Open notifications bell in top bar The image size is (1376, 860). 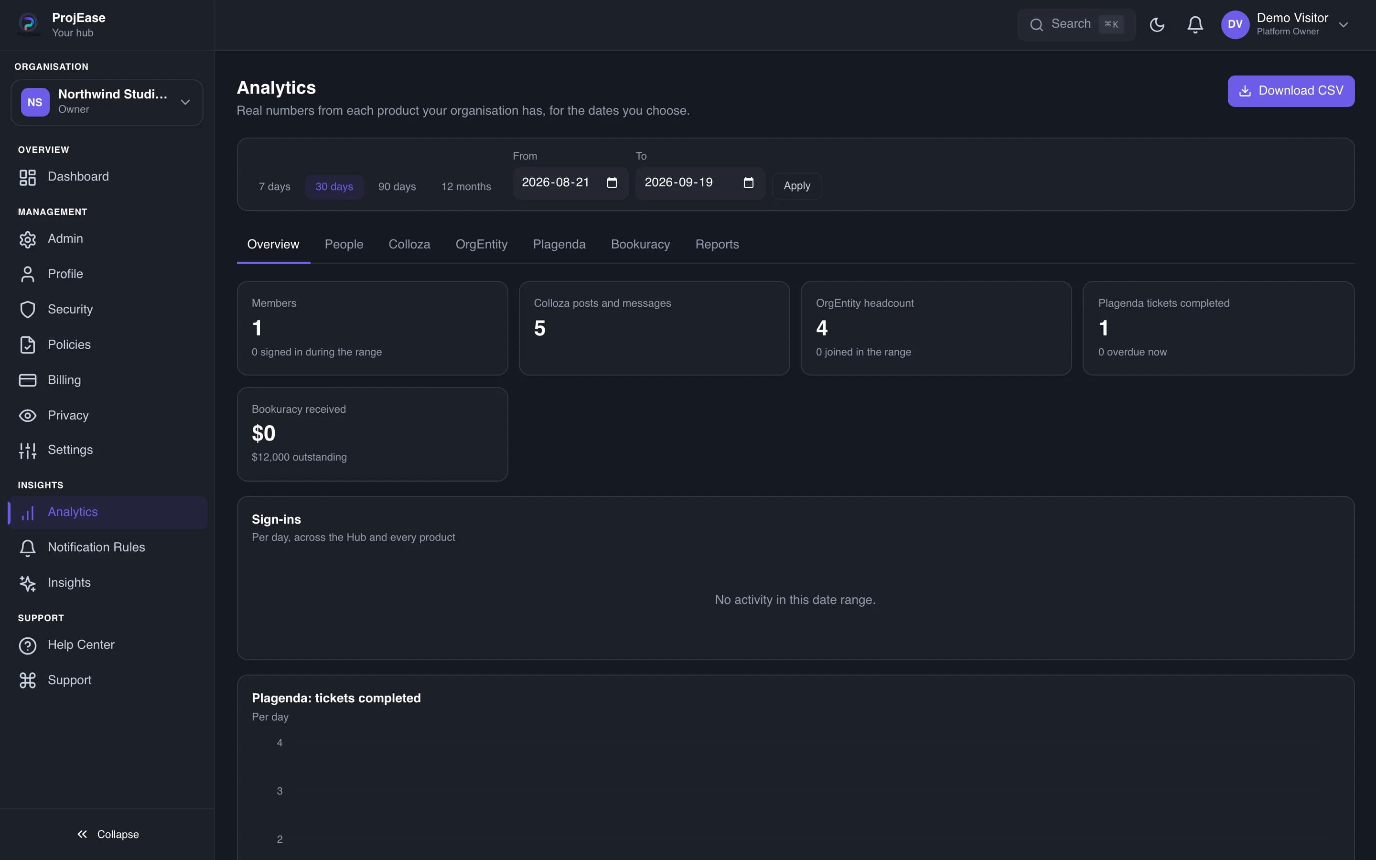point(1195,24)
